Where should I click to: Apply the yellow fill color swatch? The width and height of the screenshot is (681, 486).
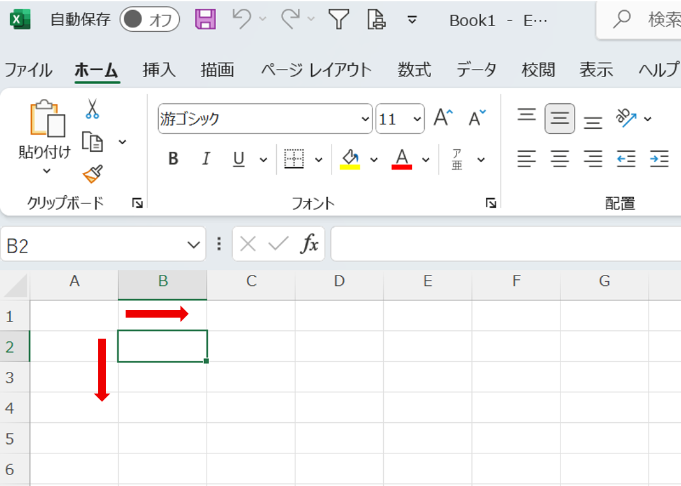pos(350,159)
